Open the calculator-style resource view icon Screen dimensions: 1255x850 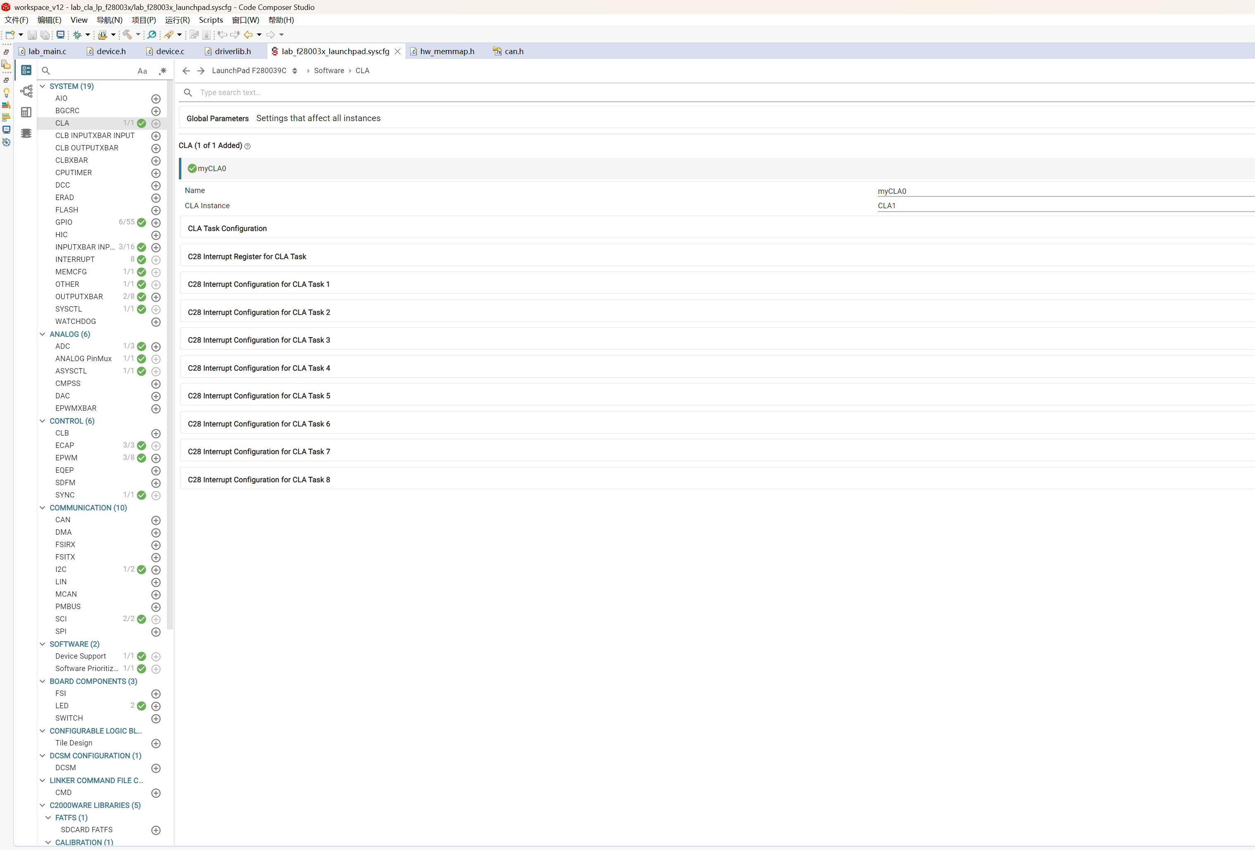pyautogui.click(x=26, y=112)
